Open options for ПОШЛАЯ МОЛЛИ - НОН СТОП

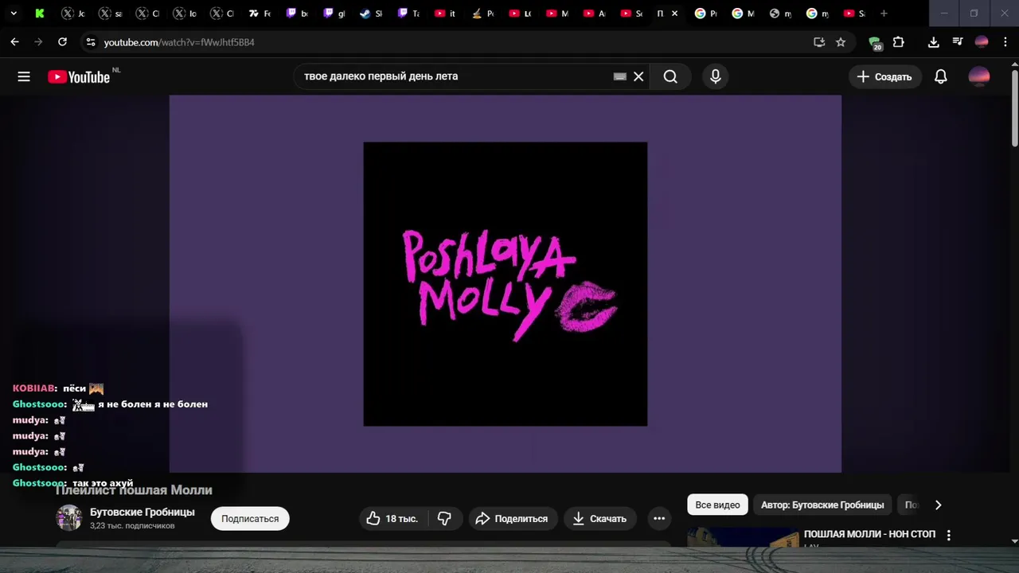coord(948,536)
